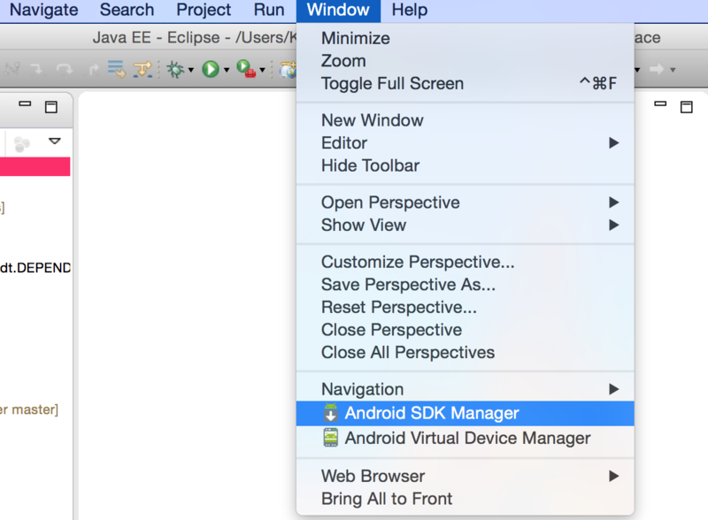Open the External Tools dropdown arrow
The height and width of the screenshot is (520, 708).
point(262,70)
